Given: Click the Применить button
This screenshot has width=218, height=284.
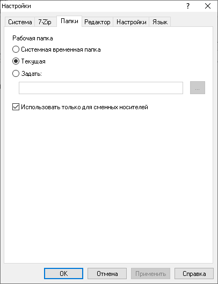Looking at the screenshot, I should tap(150, 273).
